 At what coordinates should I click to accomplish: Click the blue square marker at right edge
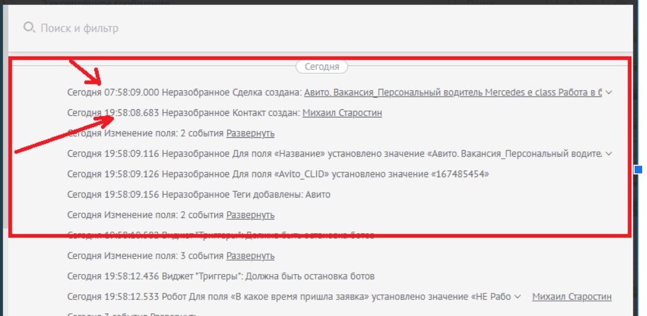pos(639,170)
